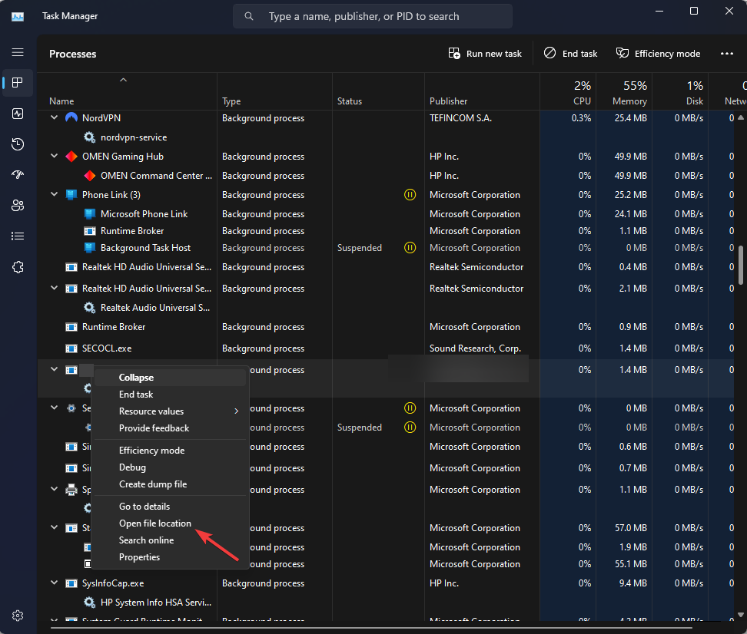Choose End task in context menu
The image size is (747, 634).
(x=171, y=394)
